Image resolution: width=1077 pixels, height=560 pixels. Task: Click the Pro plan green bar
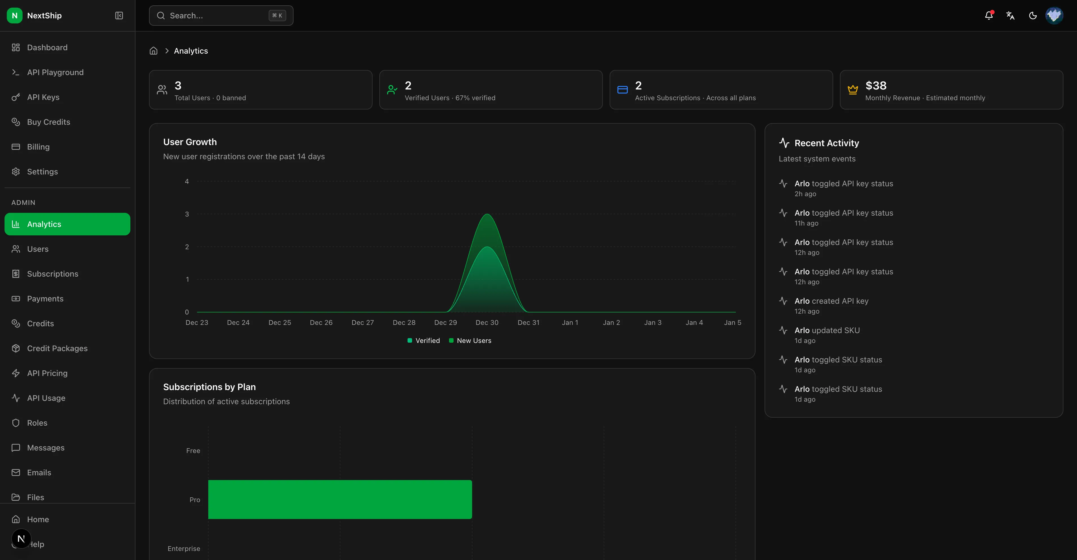click(x=340, y=499)
